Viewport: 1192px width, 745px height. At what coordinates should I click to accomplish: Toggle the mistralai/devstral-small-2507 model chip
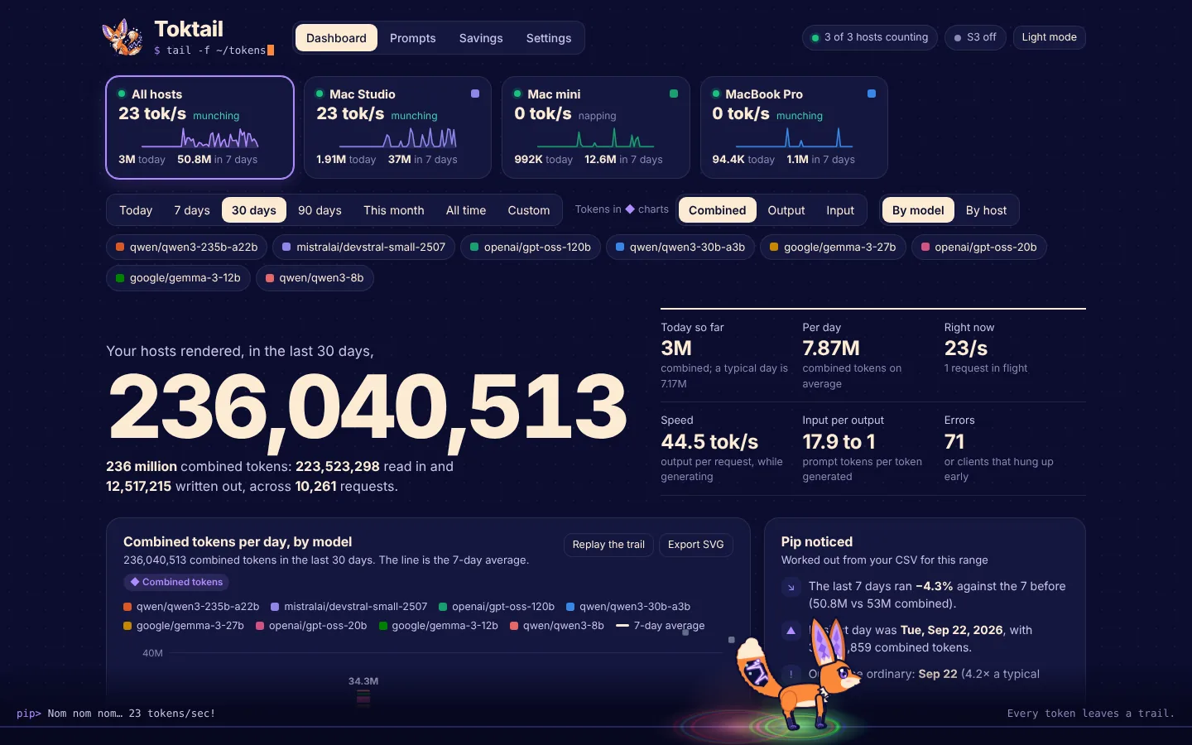tap(363, 247)
